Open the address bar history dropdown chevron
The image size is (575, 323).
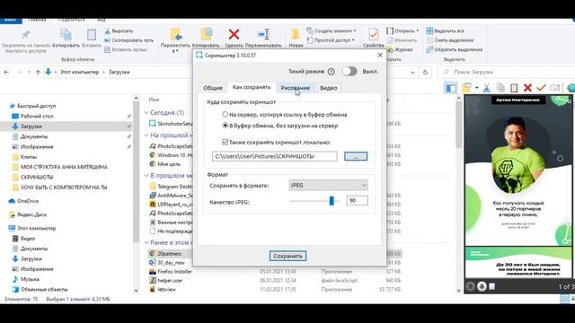click(x=412, y=72)
